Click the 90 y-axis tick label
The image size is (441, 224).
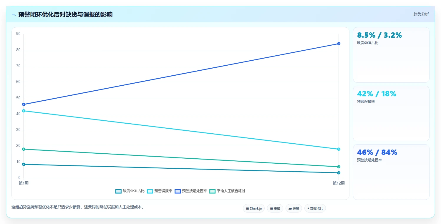click(x=18, y=34)
